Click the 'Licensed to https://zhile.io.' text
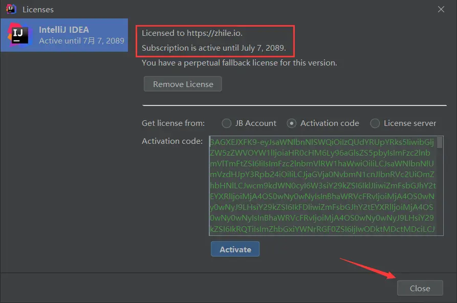 [192, 33]
